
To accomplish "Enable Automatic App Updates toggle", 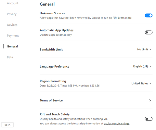I will coord(149,32).
